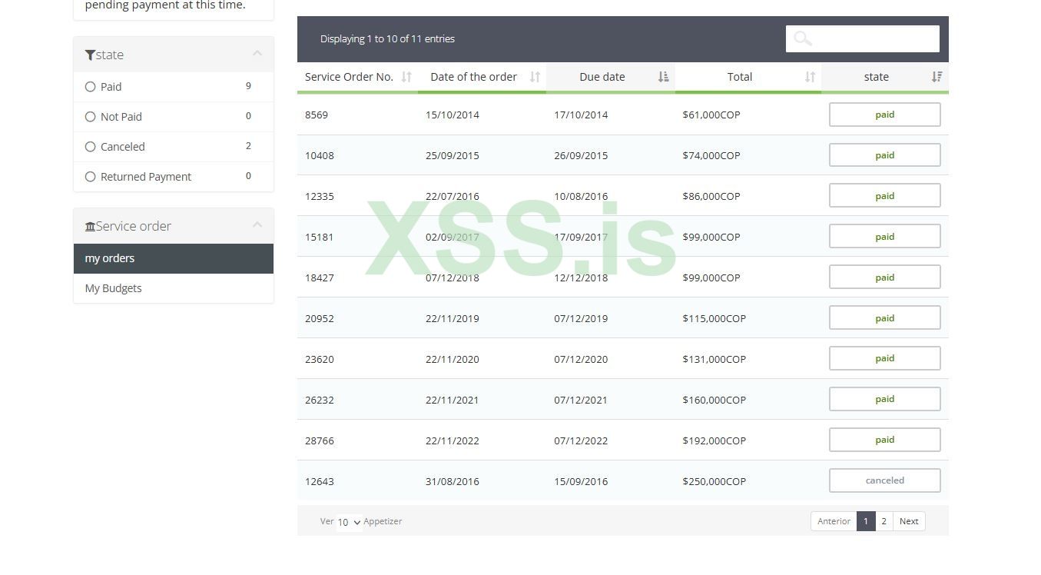Open My Budgets menu item
The image size is (1041, 575).
[x=174, y=288]
